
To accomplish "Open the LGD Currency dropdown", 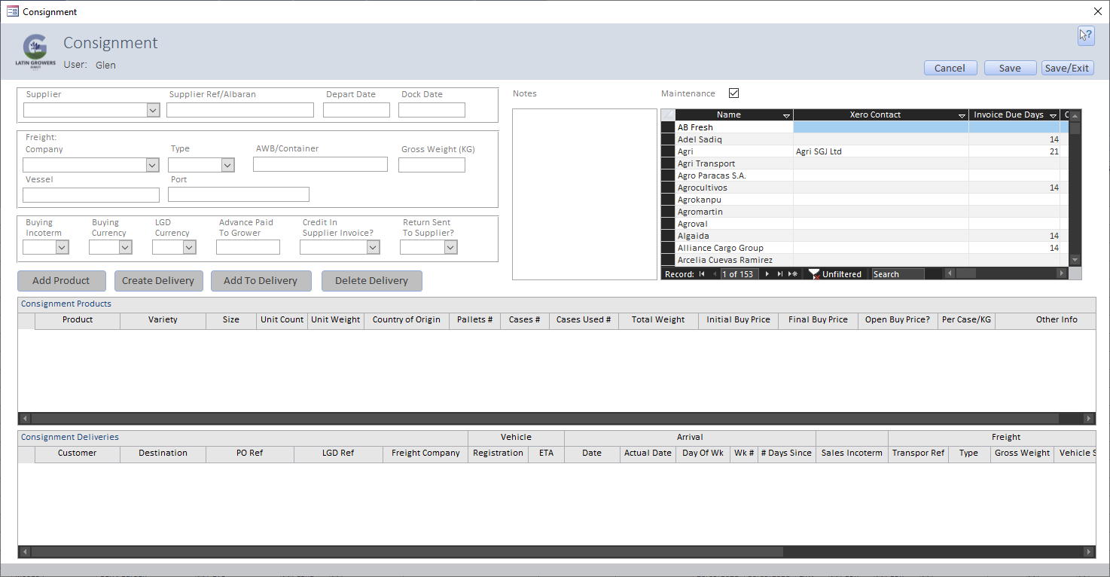I will pos(189,247).
